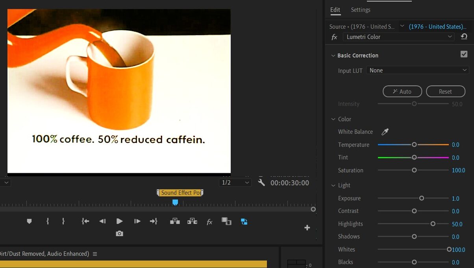Viewport: 474px width, 268px height.
Task: Open the Input LUT dropdown
Action: tap(417, 70)
